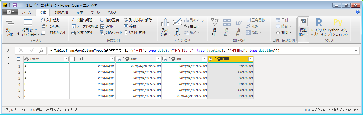Click 列の分割 (Split Column) icon
Screen dimensions: 363x115
tap(165, 23)
